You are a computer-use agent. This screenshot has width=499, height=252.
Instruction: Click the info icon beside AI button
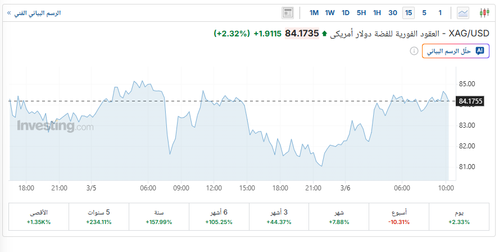point(414,51)
